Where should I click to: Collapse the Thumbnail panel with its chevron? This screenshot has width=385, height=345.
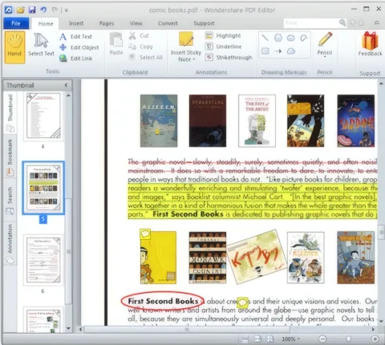66,85
